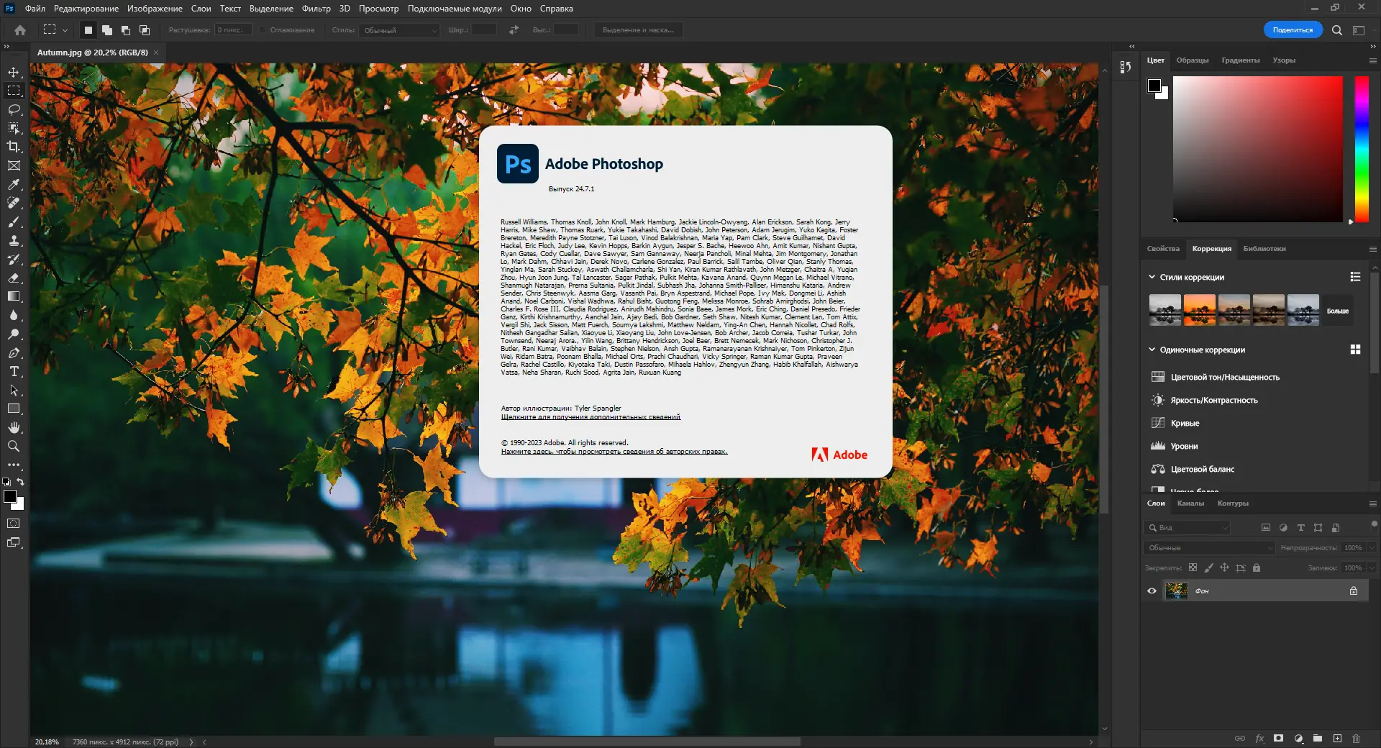Hide the Фон layer
The image size is (1381, 748).
1152,590
